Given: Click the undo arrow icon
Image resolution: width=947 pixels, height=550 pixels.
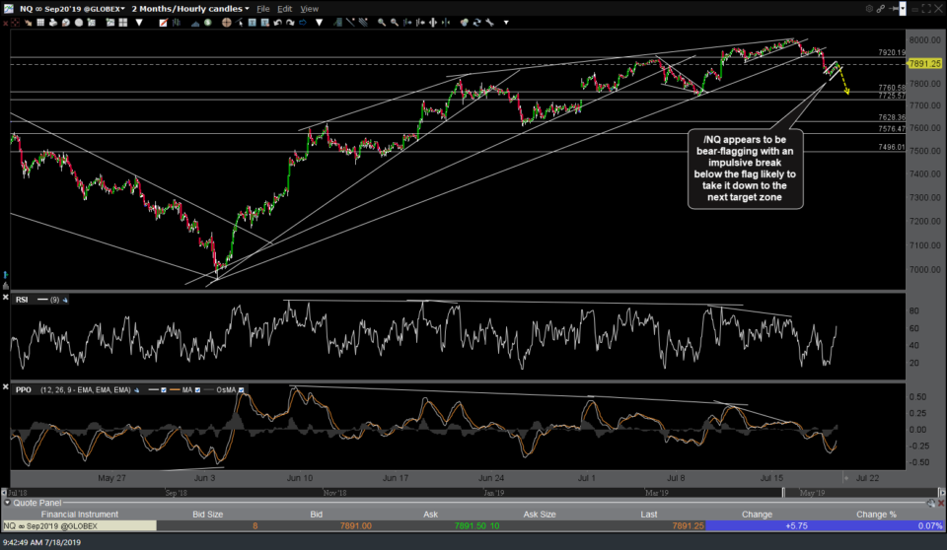Looking at the screenshot, I should click(278, 23).
